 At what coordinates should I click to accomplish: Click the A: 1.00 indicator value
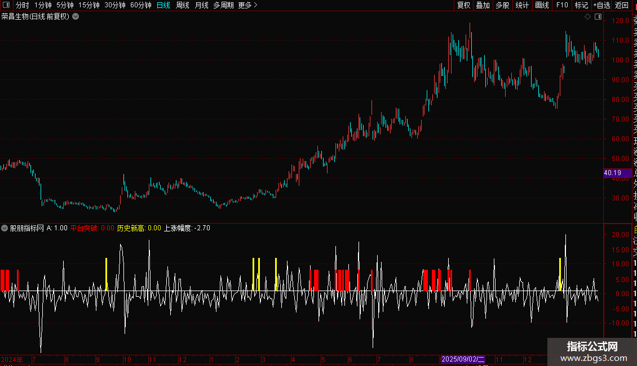(x=57, y=228)
